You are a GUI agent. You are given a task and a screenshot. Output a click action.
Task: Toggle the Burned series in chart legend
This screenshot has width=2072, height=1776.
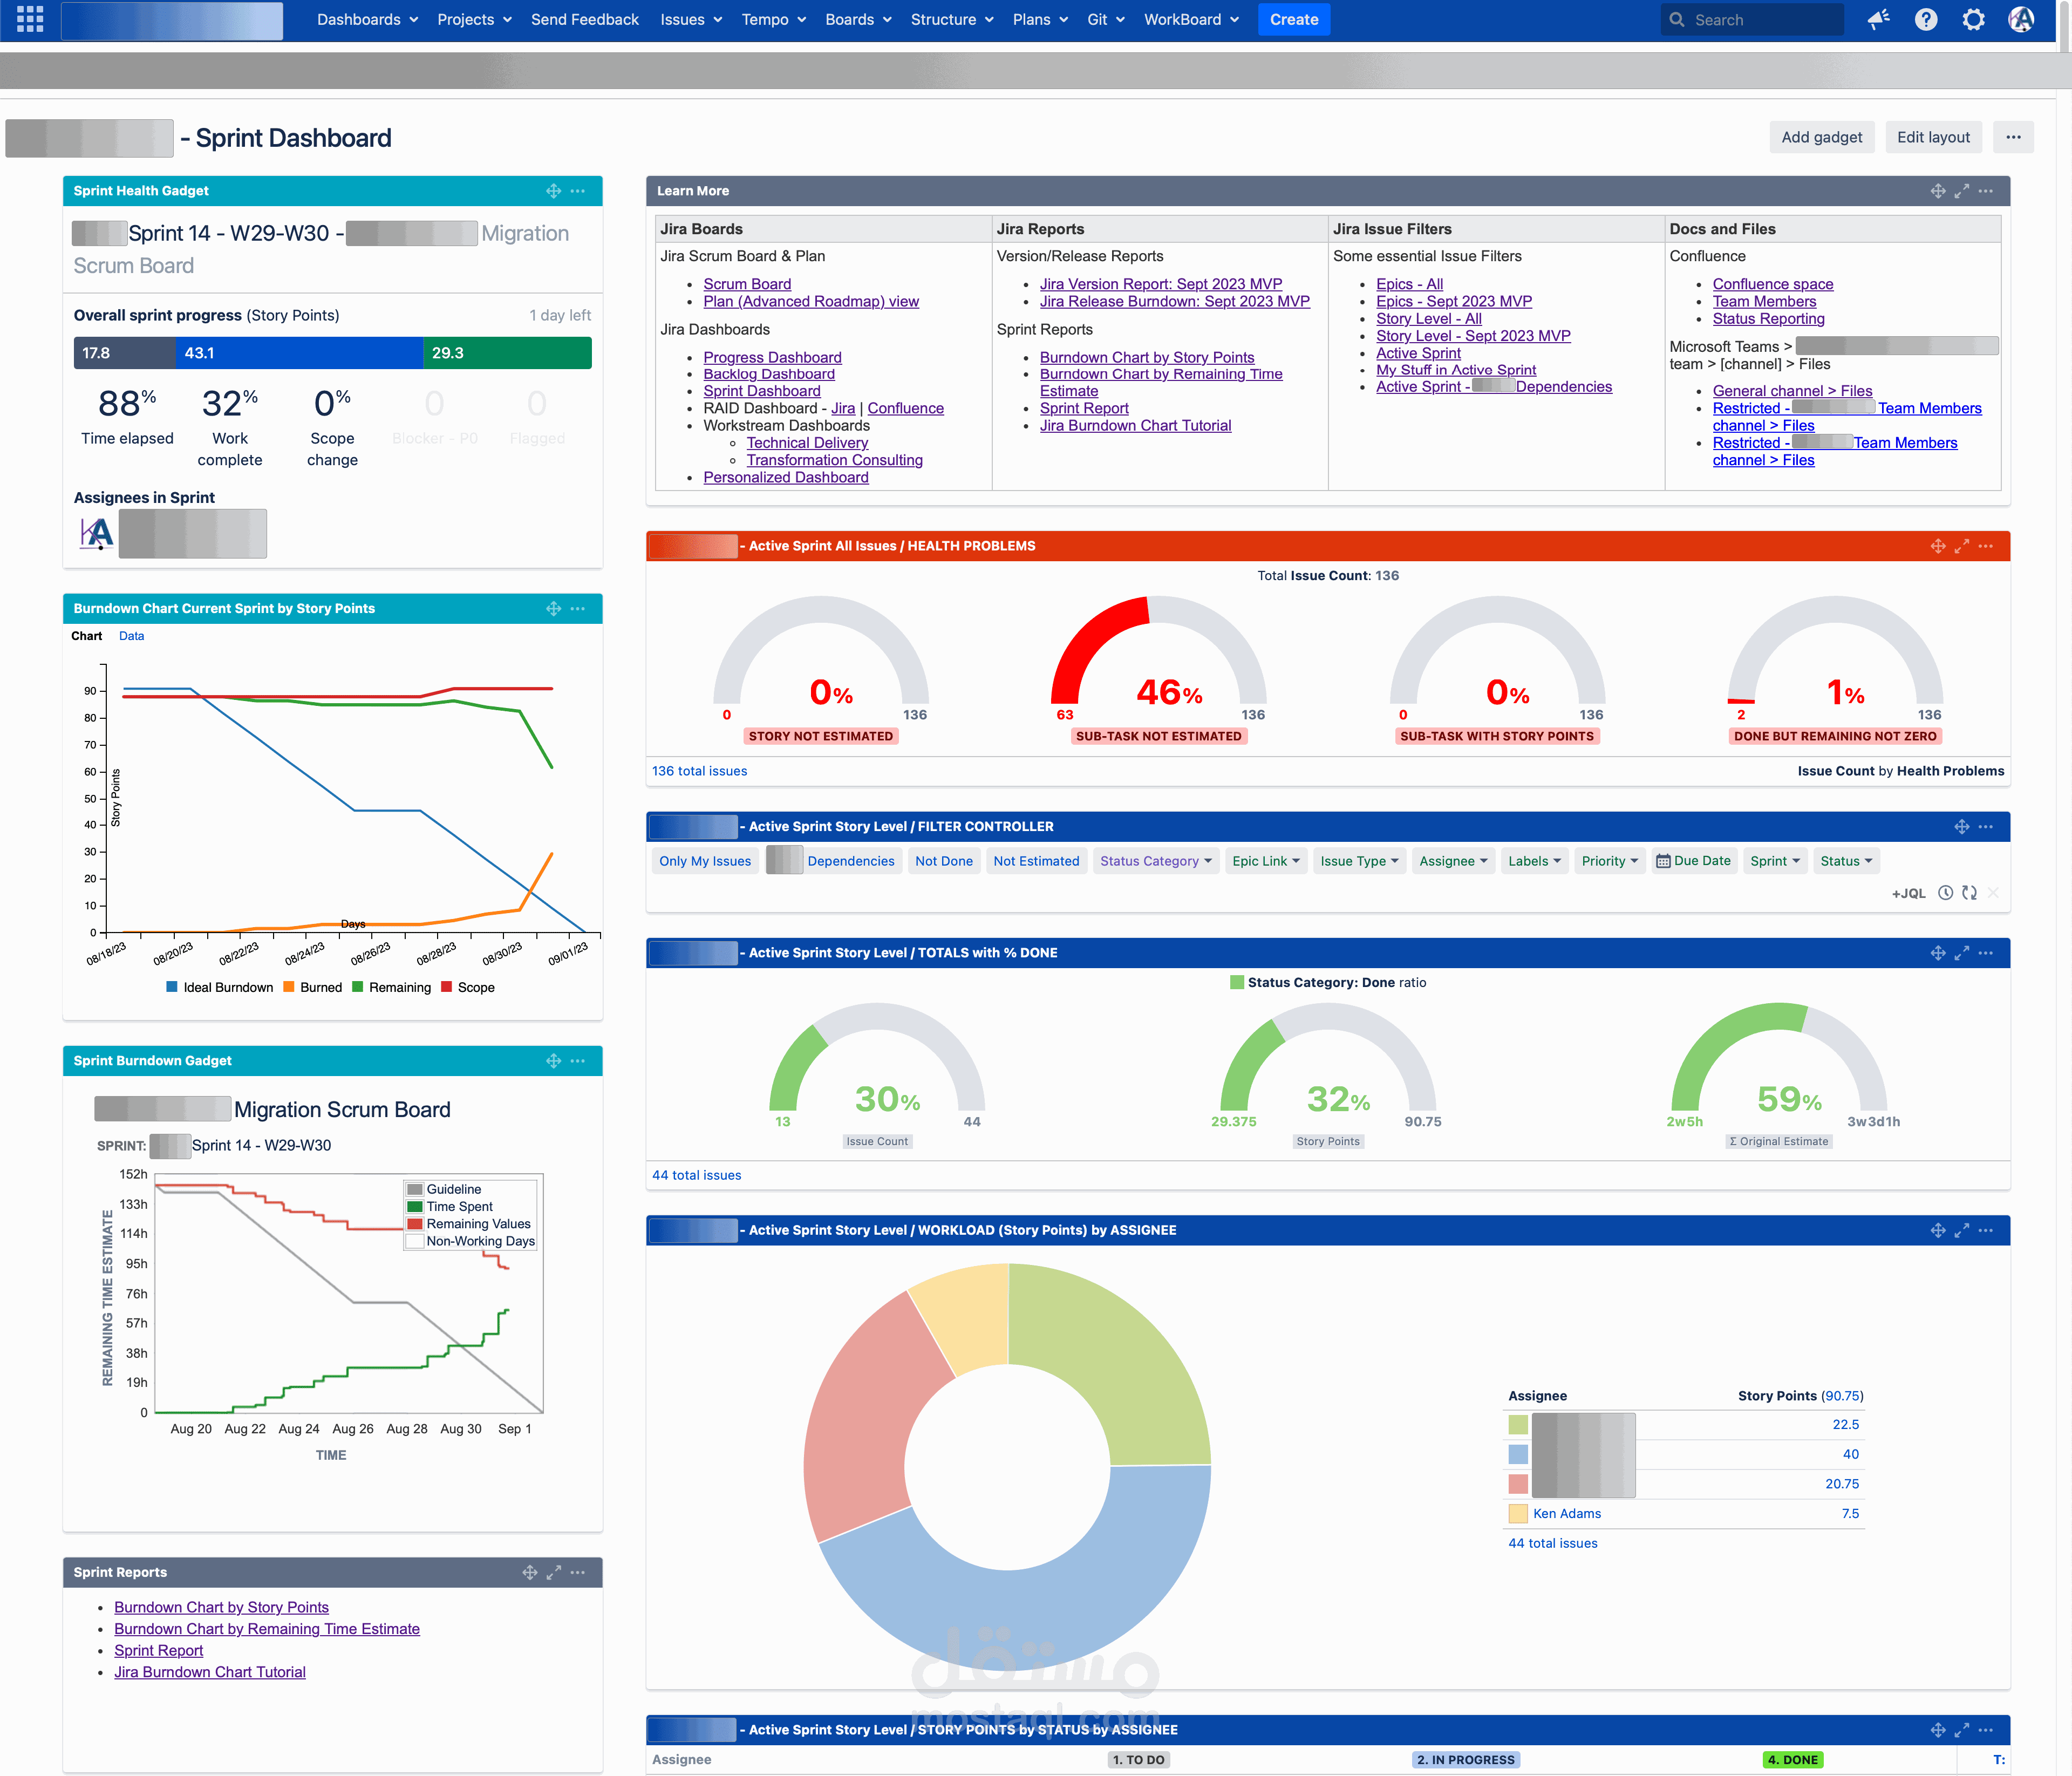[313, 988]
